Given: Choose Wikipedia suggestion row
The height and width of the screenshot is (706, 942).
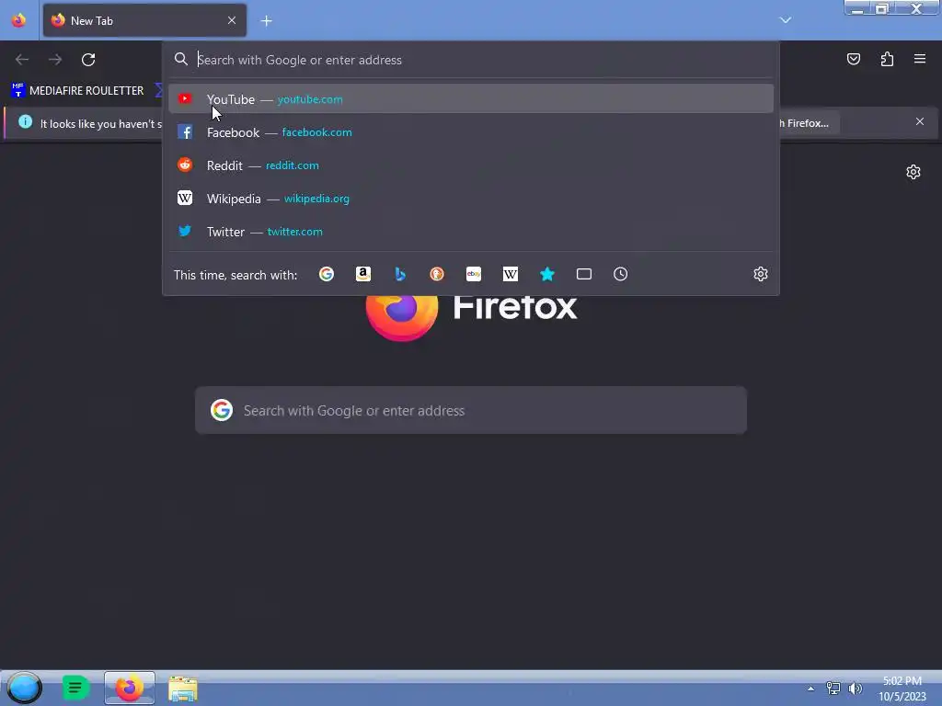Looking at the screenshot, I should [471, 199].
